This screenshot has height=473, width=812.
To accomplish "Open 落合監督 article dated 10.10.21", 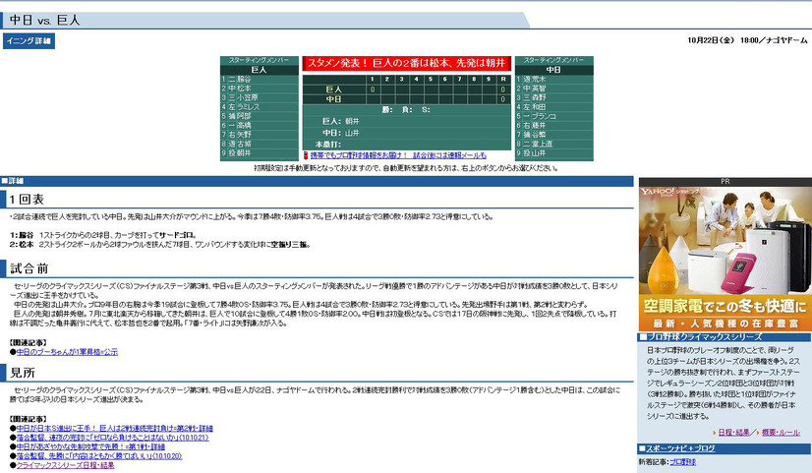I will tap(112, 438).
